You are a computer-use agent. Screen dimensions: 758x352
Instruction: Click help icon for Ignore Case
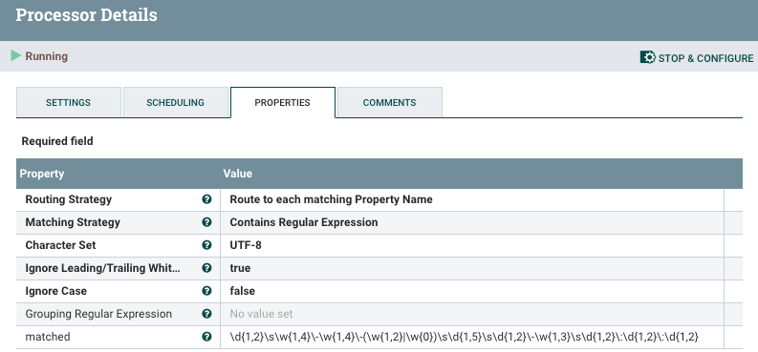point(206,291)
